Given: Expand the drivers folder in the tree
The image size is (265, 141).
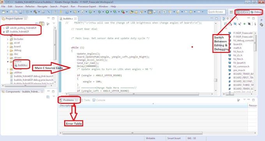Looking at the screenshot, I should (x=8, y=58).
